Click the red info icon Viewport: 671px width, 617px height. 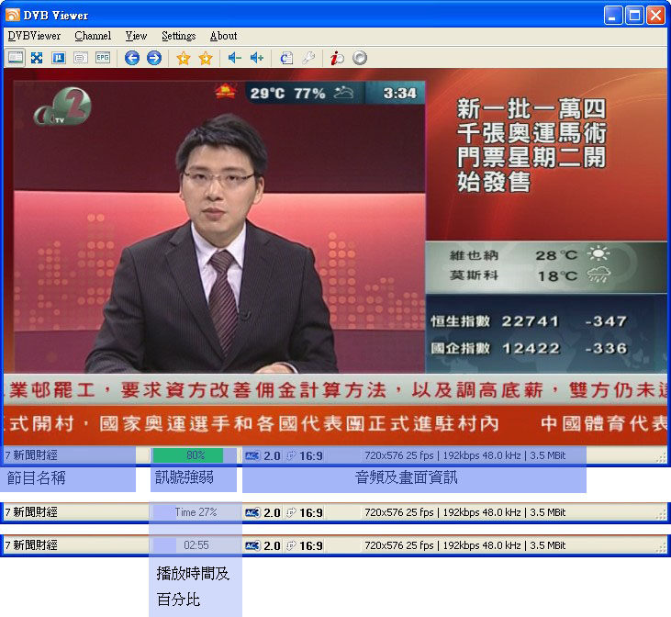(x=338, y=58)
